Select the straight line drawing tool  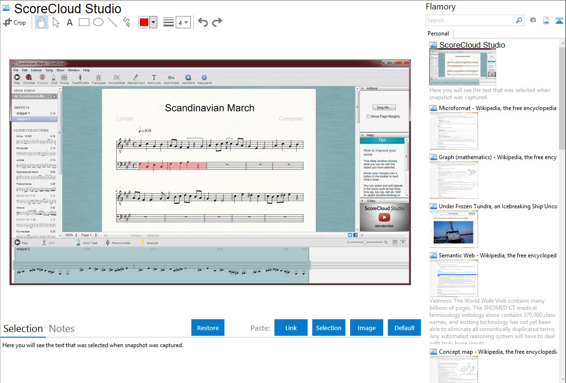(112, 22)
